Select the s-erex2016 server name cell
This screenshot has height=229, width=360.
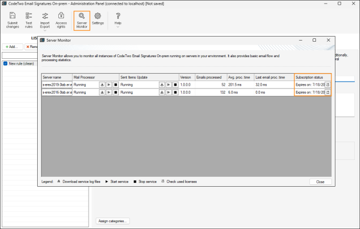[x=57, y=93]
